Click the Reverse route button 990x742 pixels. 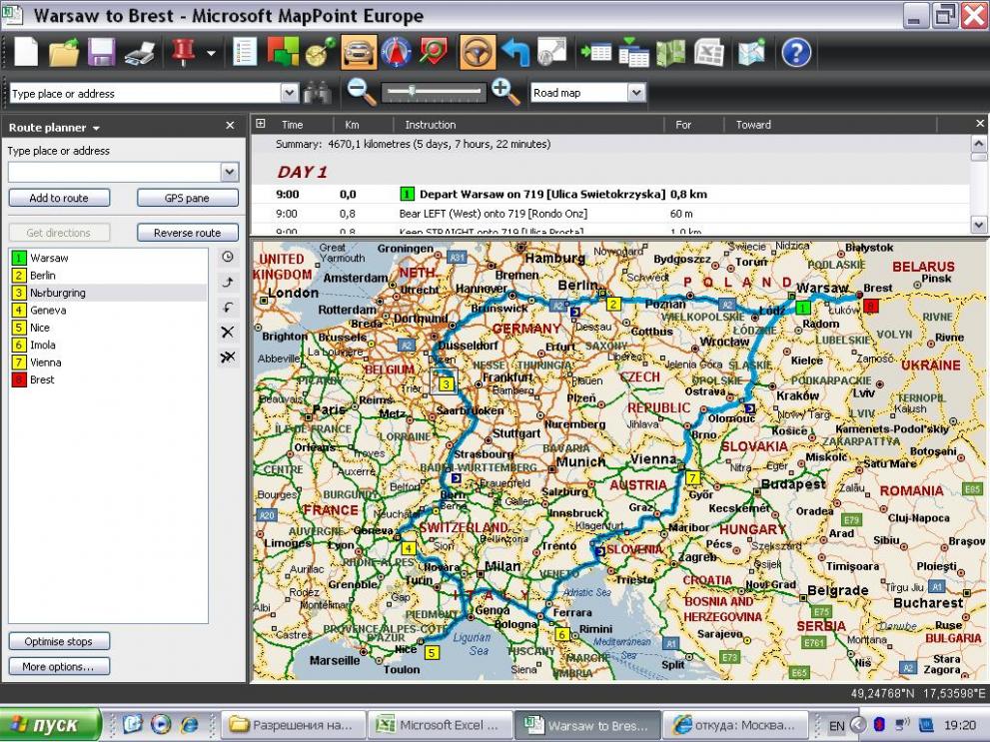(188, 233)
